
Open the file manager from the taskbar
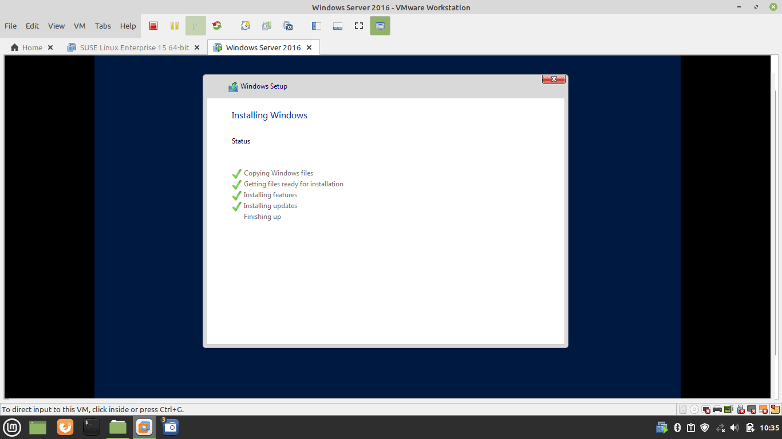coord(118,427)
